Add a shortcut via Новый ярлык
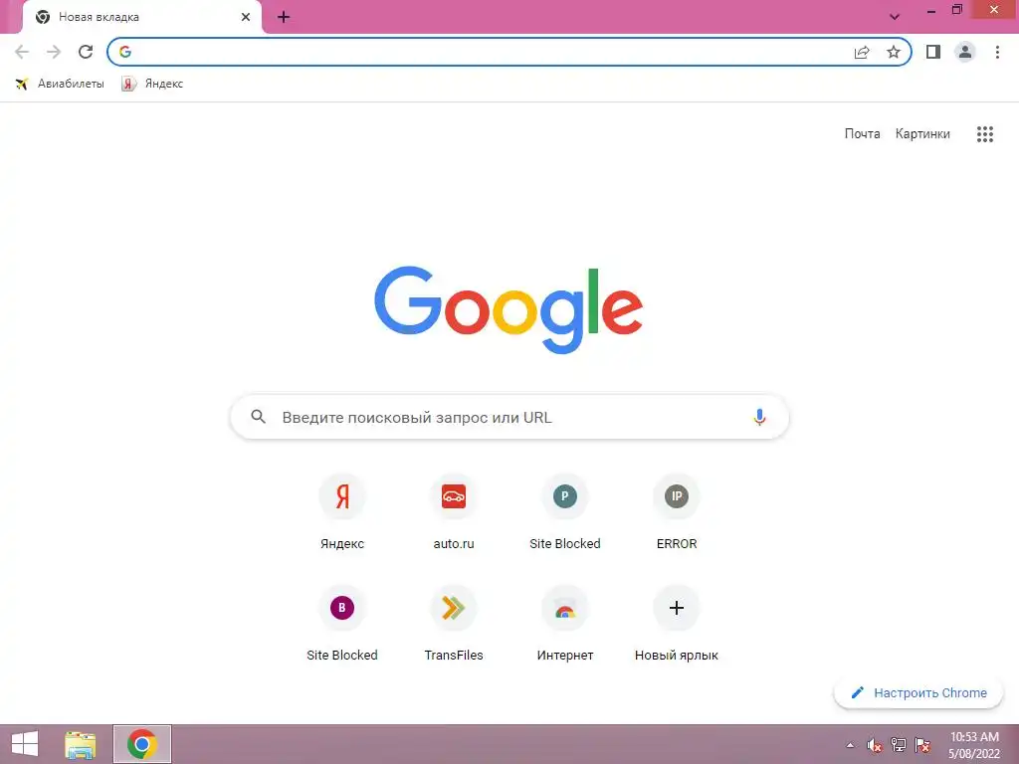 677,625
